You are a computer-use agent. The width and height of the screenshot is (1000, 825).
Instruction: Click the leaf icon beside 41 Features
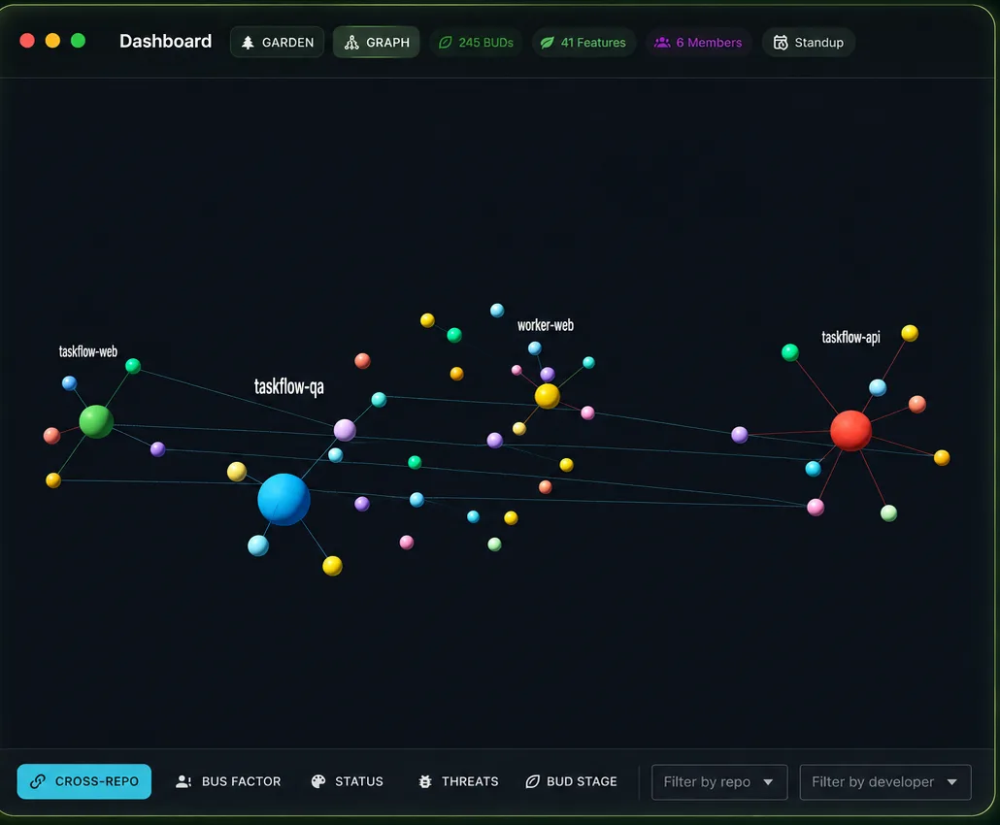pyautogui.click(x=548, y=43)
